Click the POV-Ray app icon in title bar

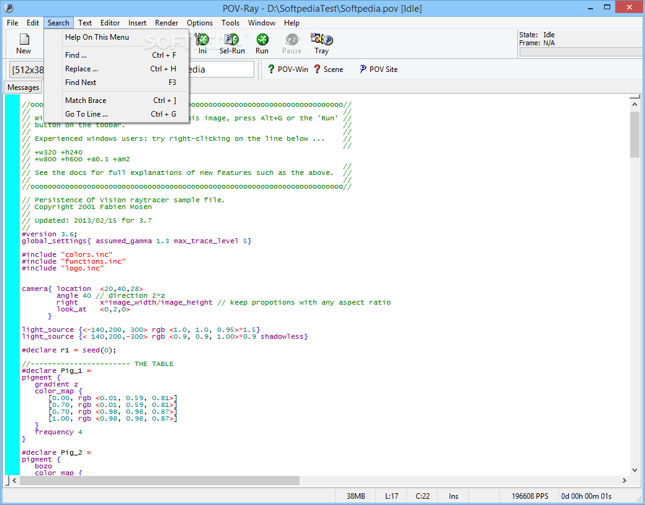pyautogui.click(x=8, y=8)
